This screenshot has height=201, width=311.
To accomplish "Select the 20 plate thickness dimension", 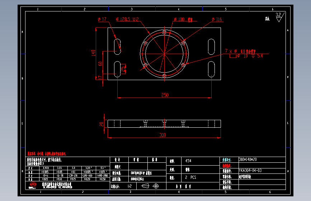I will tap(102, 124).
